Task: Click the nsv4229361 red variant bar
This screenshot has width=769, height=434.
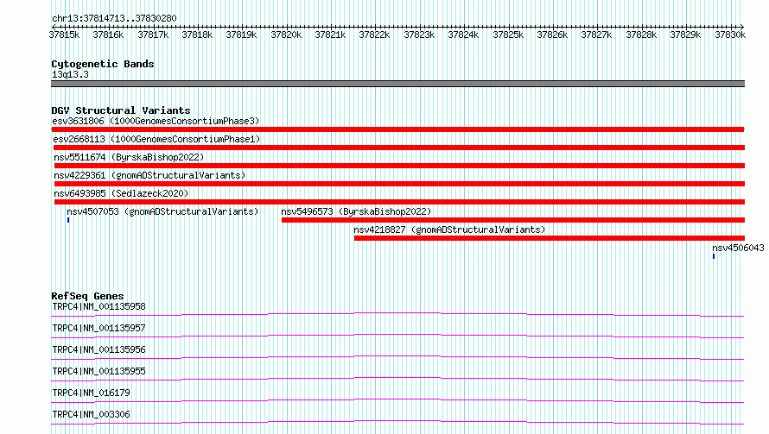Action: tap(399, 184)
